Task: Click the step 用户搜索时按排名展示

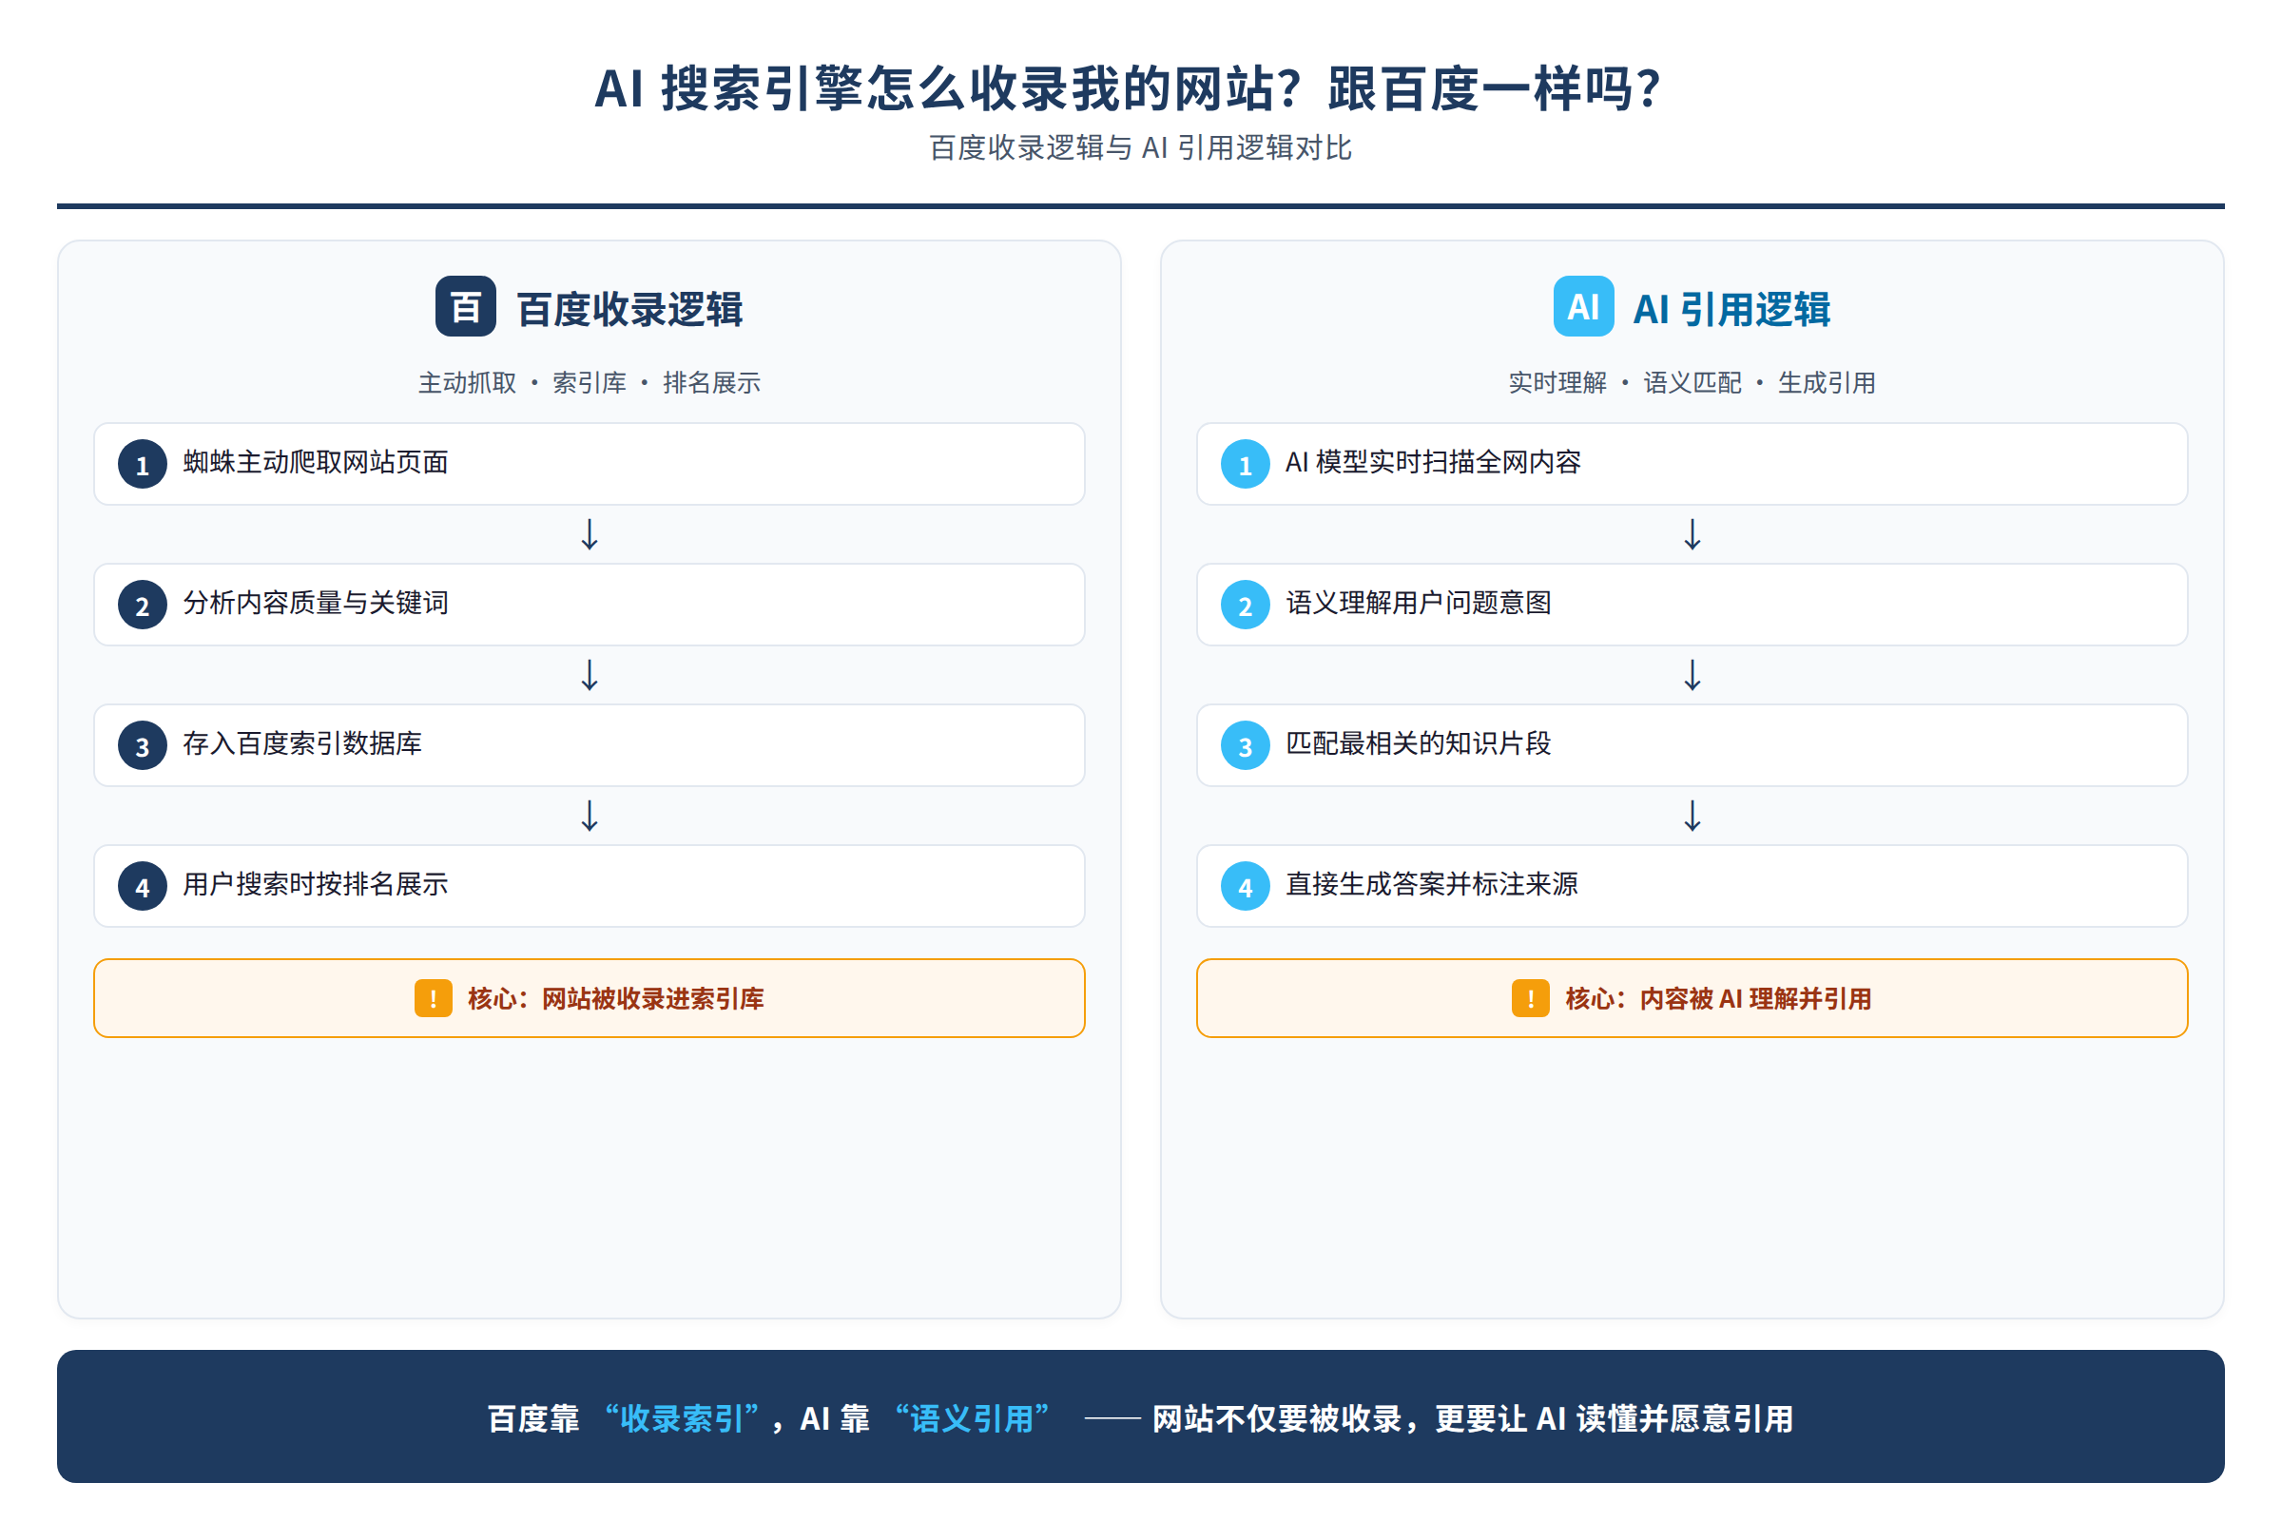Action: click(589, 886)
